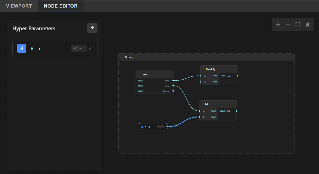Click the FLOAT type badge in panel
The height and width of the screenshot is (174, 319).
[x=79, y=48]
